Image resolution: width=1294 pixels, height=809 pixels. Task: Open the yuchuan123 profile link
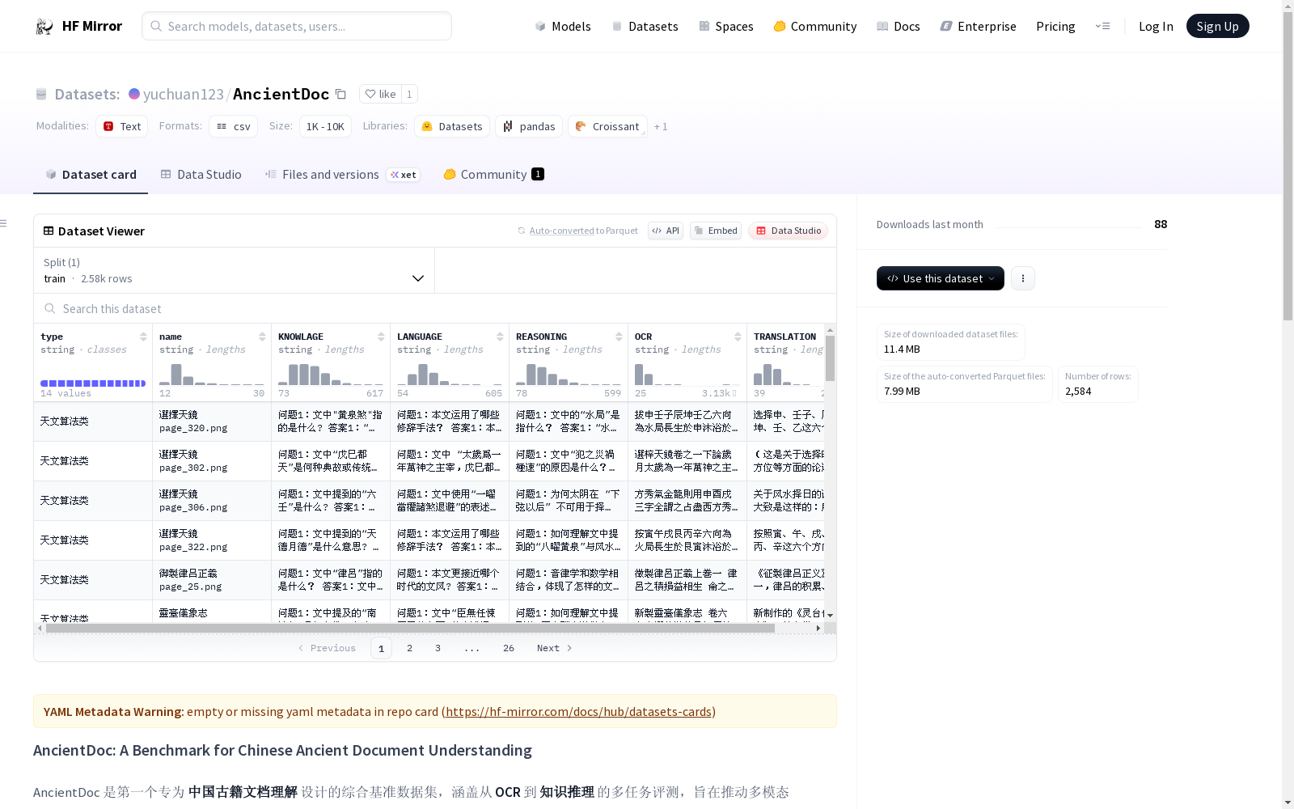pos(184,94)
